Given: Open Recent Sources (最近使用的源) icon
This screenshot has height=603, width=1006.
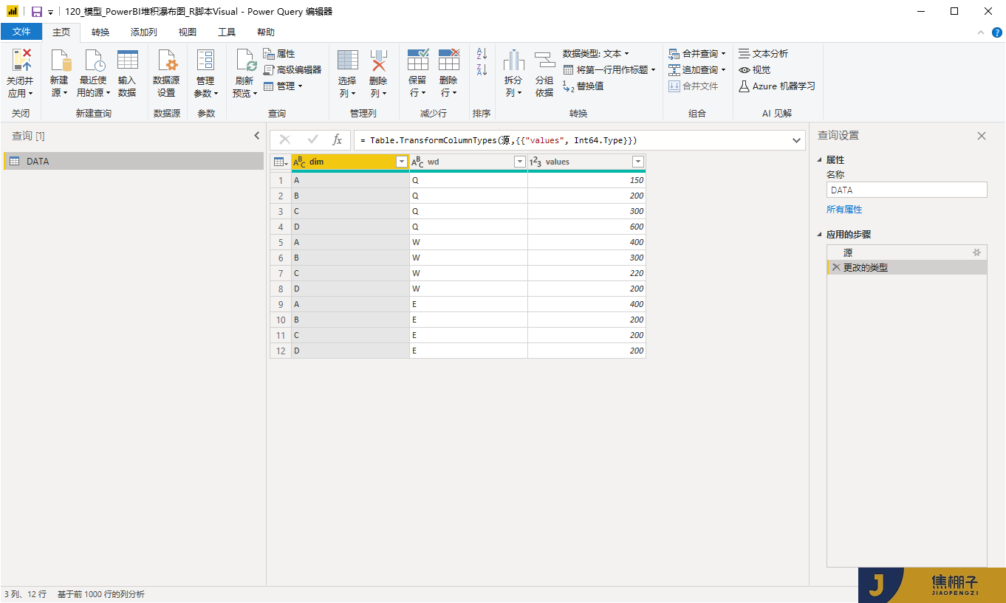Looking at the screenshot, I should (94, 61).
